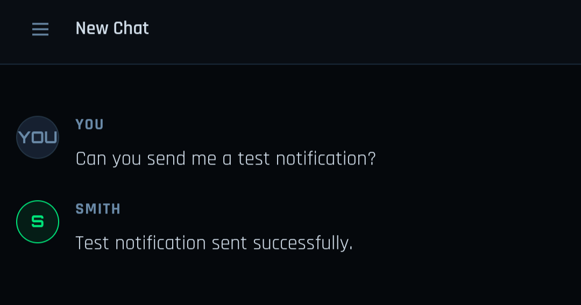Click the word "successfully" in Smith's reply
This screenshot has height=305, width=581.
click(302, 243)
